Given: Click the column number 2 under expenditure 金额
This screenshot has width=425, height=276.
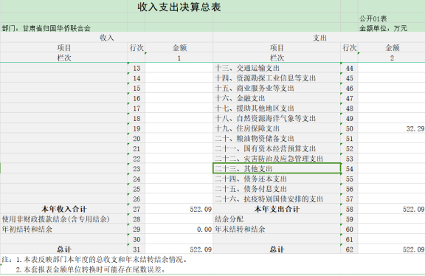Looking at the screenshot, I should click(391, 58).
